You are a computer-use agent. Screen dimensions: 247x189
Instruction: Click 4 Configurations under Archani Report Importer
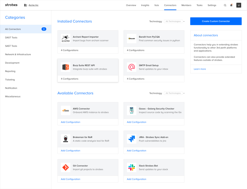click(69, 50)
